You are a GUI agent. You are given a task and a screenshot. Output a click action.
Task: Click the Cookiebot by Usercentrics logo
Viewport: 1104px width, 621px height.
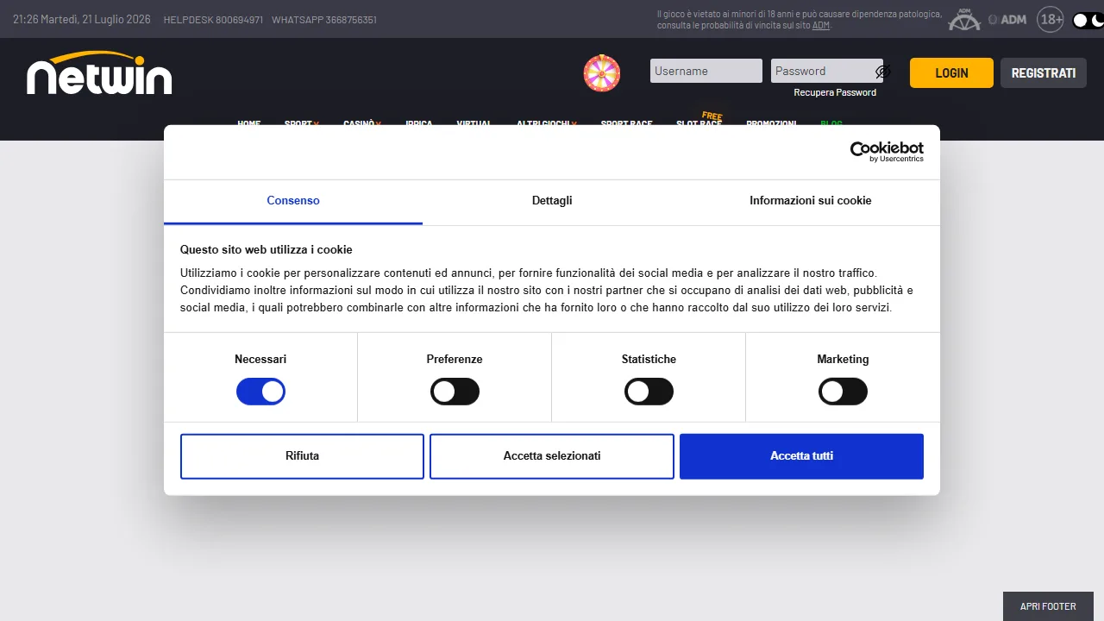887,152
